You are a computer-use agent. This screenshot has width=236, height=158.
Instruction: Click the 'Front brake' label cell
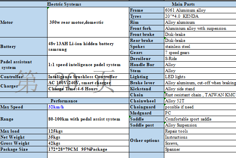coord(147,34)
